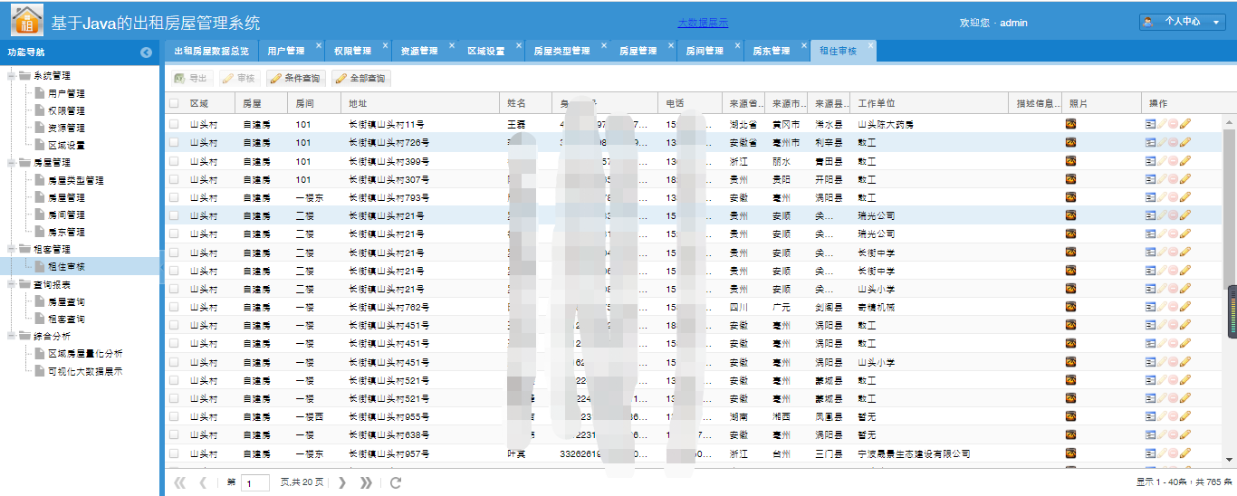Tick the select-all checkbox in table header

[x=174, y=103]
